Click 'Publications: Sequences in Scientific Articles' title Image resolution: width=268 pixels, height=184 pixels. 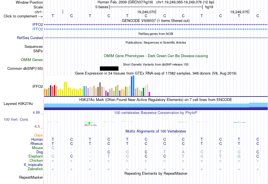156,42
